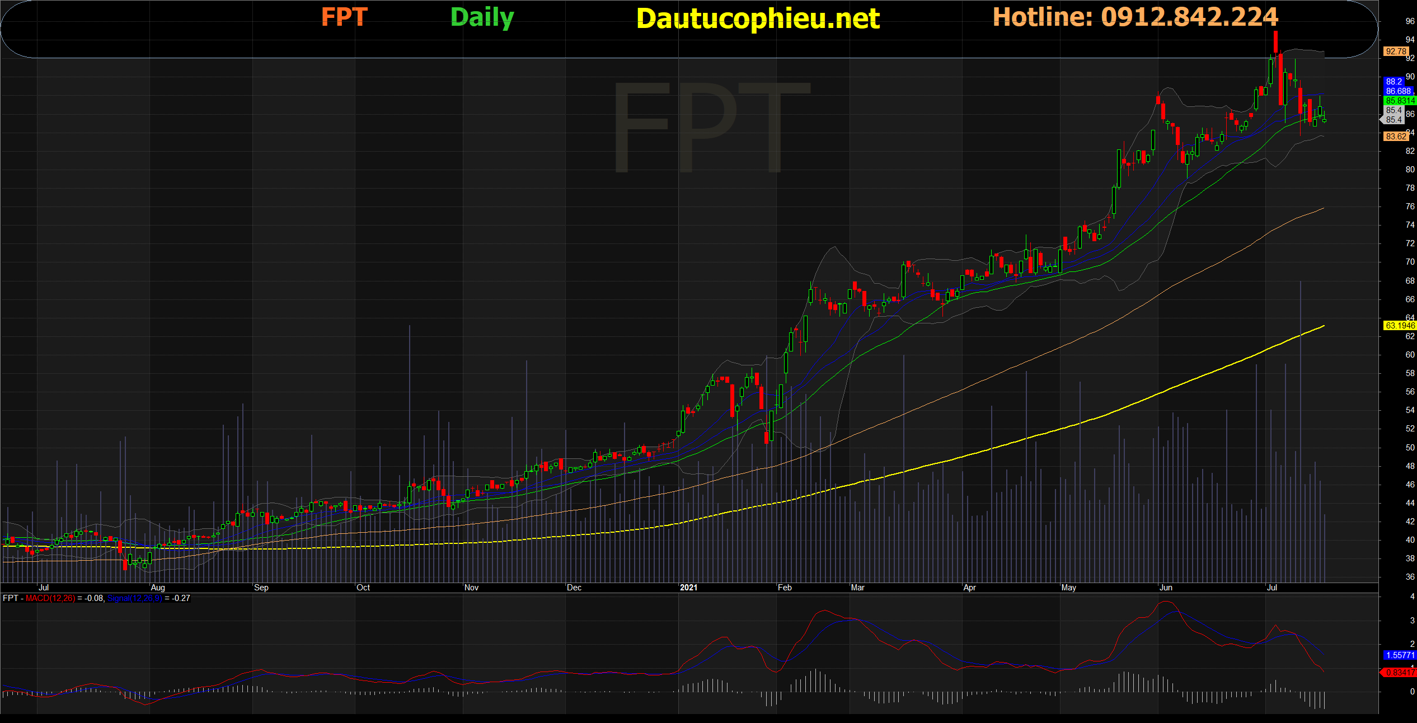Click the green 85.8314 moving average tag
Viewport: 1417px width, 723px height.
coord(1399,101)
